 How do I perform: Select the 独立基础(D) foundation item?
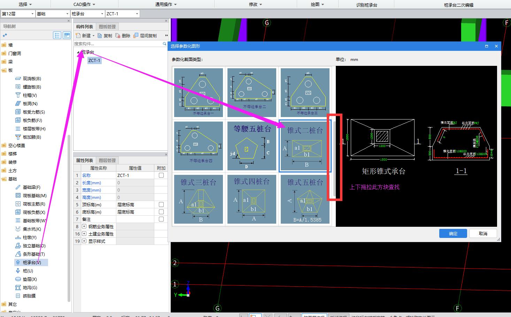pos(34,246)
